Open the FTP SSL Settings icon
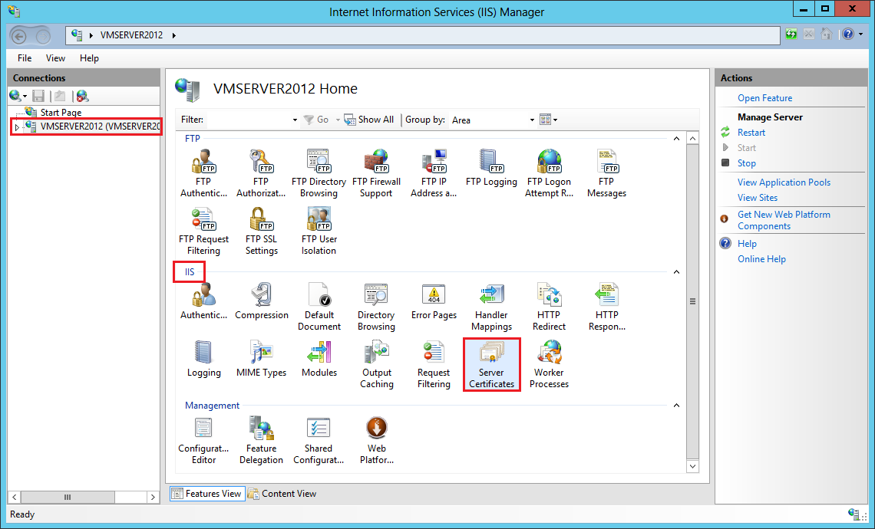Viewport: 875px width, 529px height. point(261,231)
